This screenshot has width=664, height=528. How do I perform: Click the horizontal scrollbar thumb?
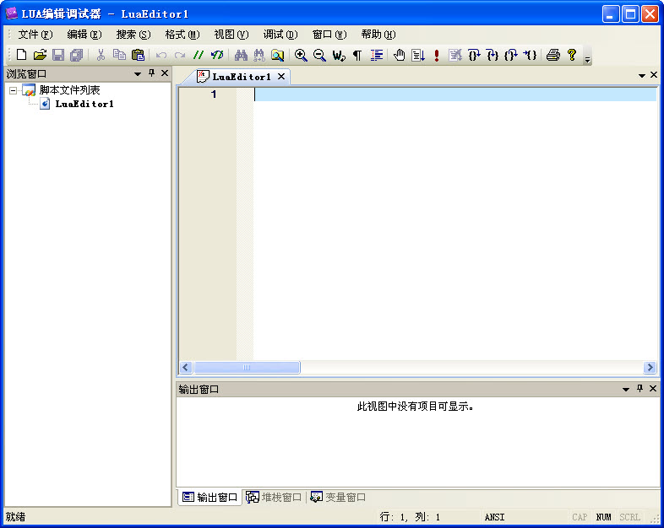(x=247, y=368)
